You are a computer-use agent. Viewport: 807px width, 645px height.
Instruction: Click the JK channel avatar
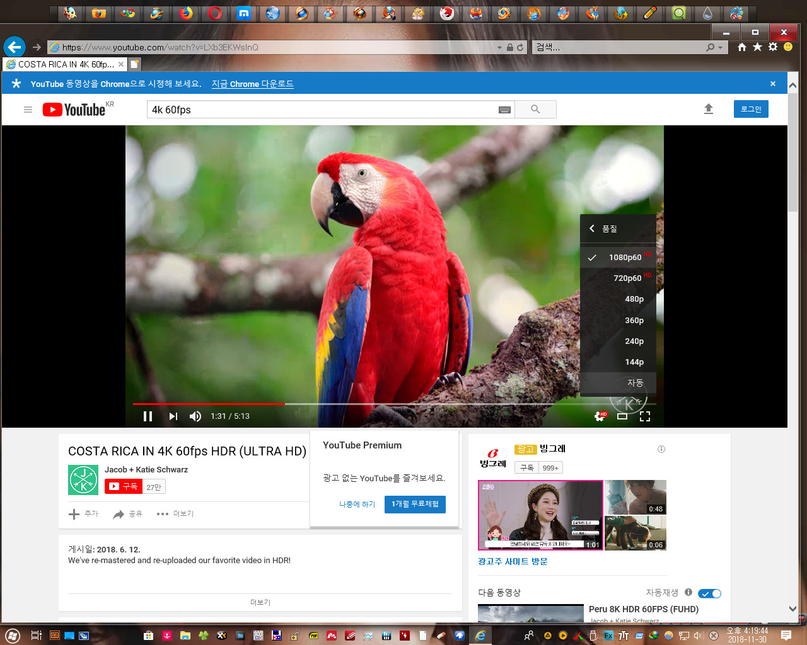(83, 480)
